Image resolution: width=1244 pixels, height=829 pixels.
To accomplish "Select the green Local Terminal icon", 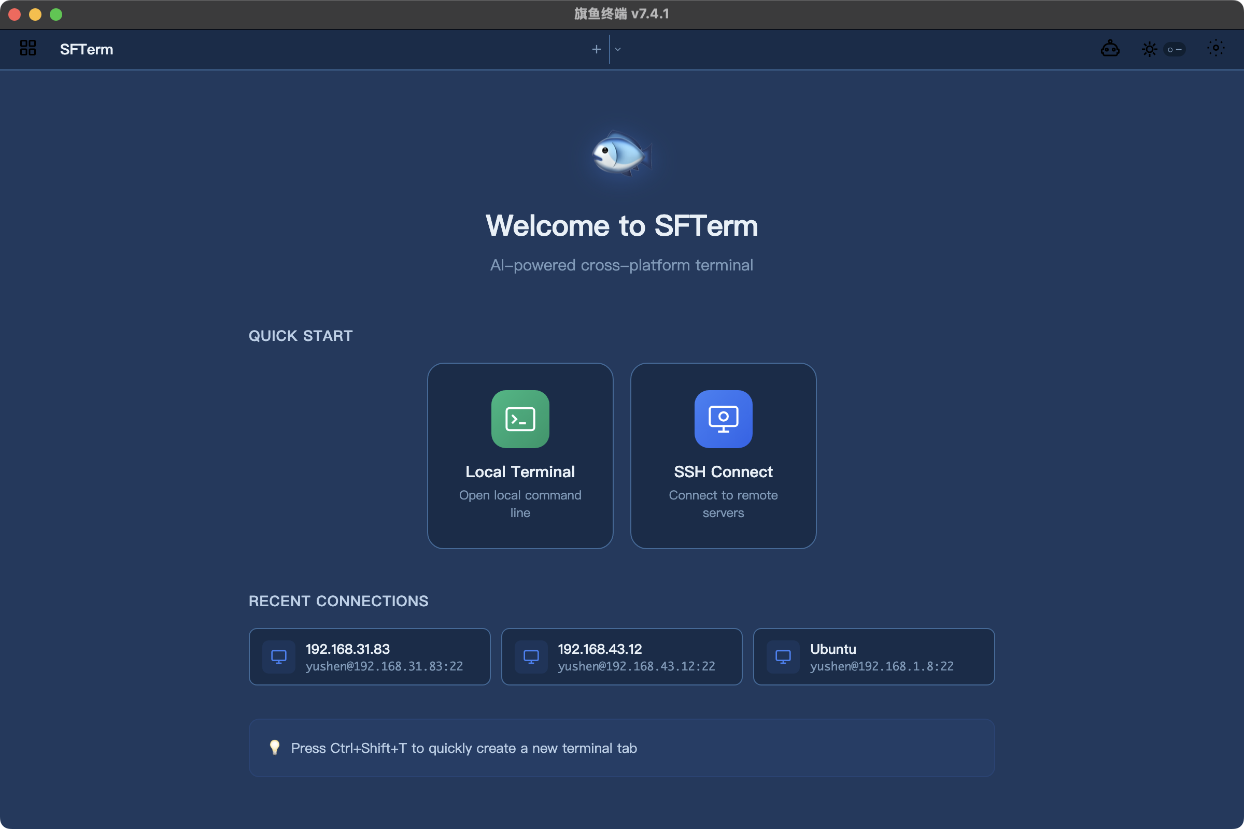I will click(520, 419).
